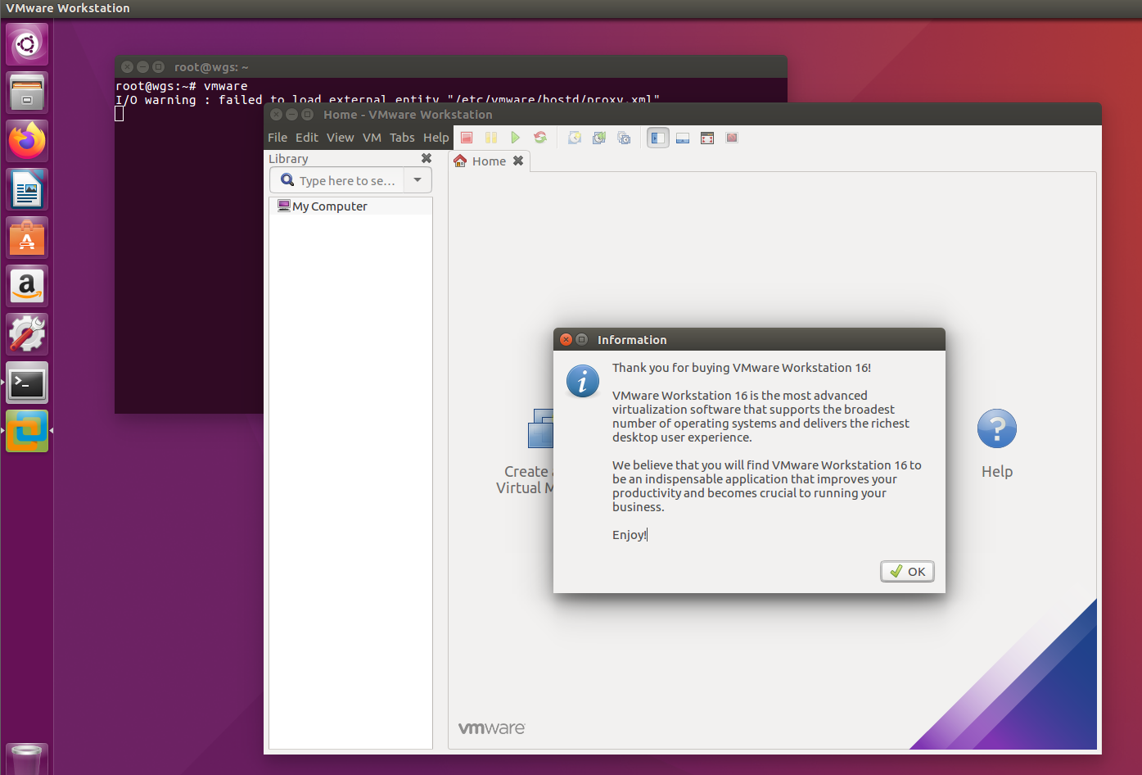Click the VMware Workstation dock icon
Screen dimensions: 1142x775
tap(27, 431)
